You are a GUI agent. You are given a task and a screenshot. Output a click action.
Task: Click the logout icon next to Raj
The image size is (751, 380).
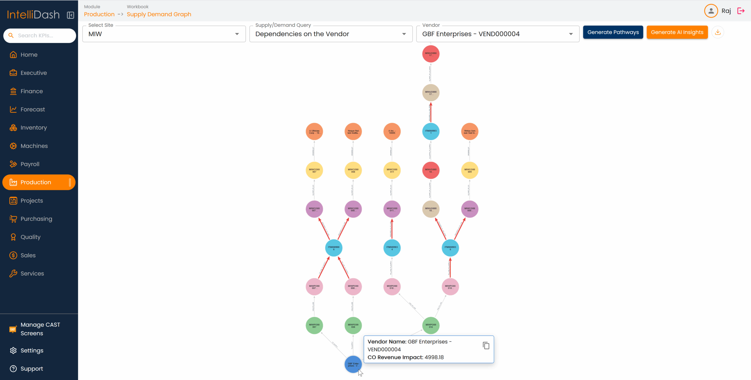tap(741, 11)
